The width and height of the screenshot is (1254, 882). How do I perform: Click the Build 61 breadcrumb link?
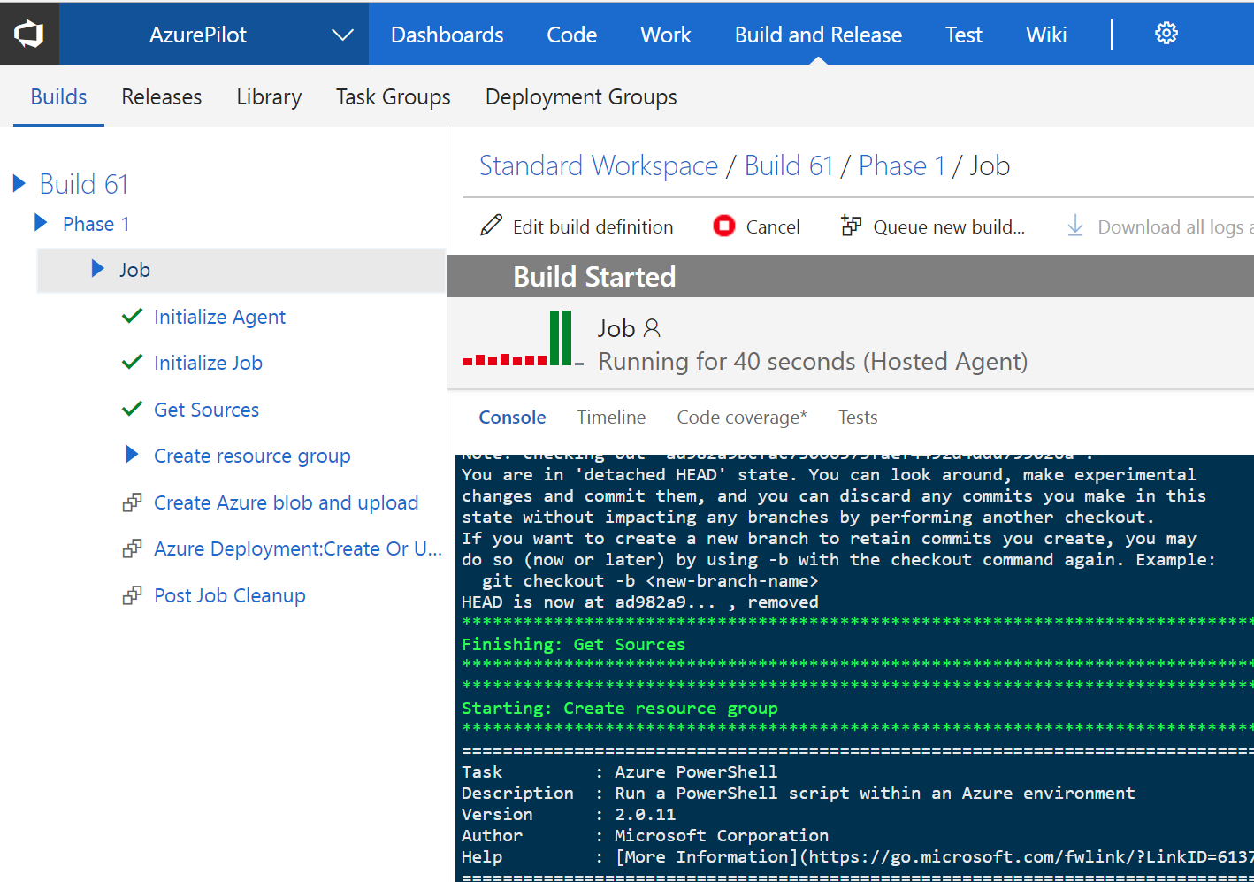click(789, 165)
